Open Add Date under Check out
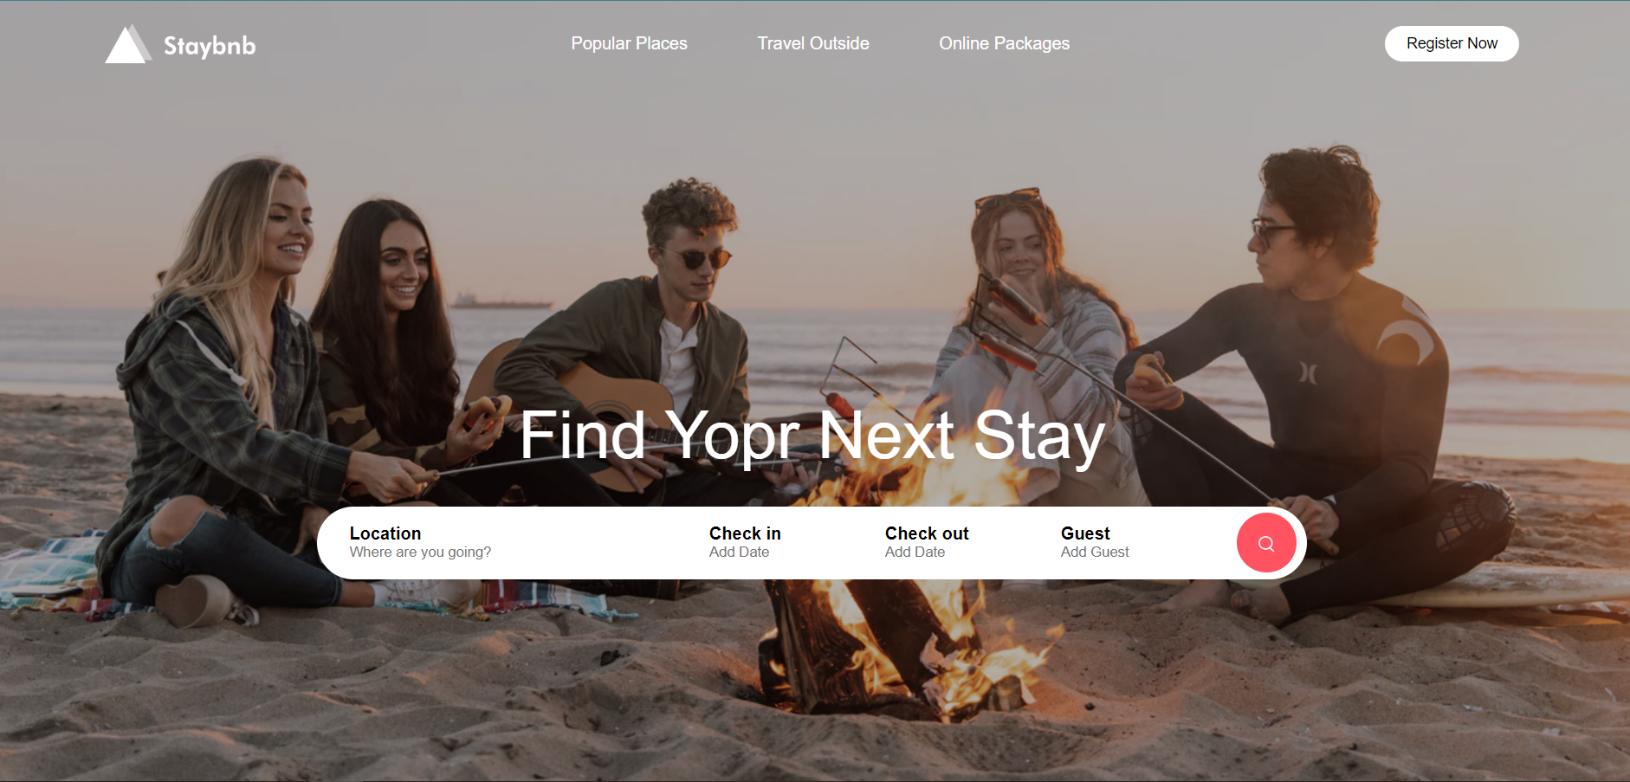This screenshot has height=782, width=1630. pos(915,553)
